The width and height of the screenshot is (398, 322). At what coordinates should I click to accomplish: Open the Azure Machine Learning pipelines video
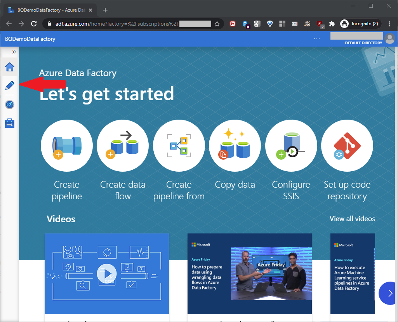(353, 274)
